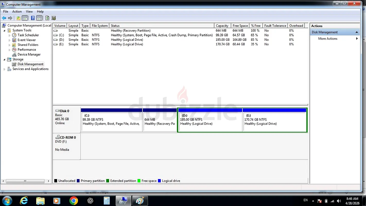The image size is (366, 206).
Task: Click the Logical drive blue legend swatch
Action: (159, 181)
